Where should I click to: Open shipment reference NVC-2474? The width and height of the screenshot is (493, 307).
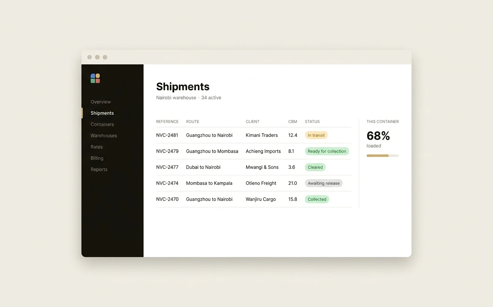coord(167,183)
